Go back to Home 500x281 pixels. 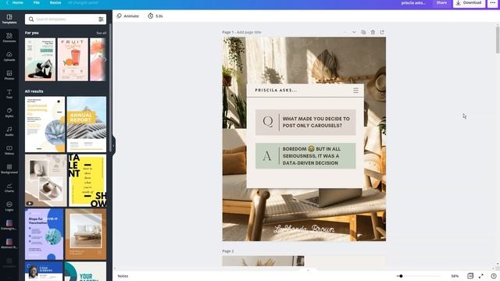tap(15, 2)
